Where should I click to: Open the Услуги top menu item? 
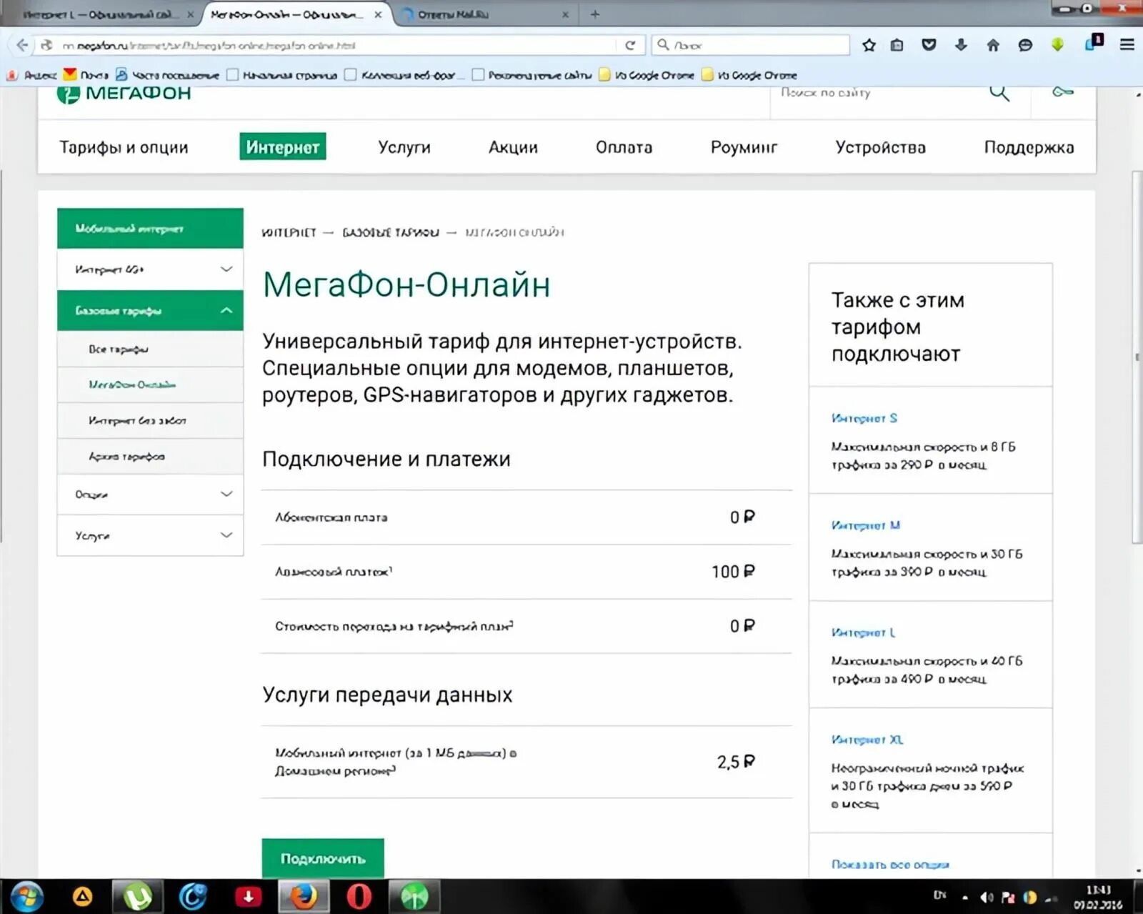click(404, 147)
